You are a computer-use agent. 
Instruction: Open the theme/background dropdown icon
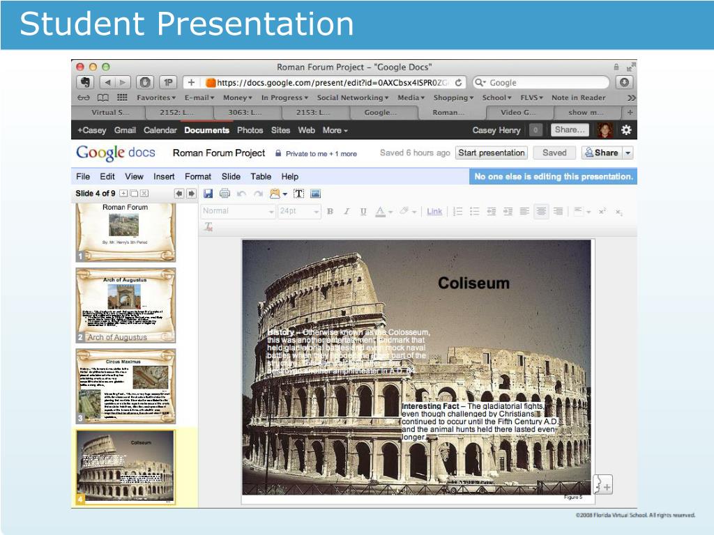pos(278,194)
